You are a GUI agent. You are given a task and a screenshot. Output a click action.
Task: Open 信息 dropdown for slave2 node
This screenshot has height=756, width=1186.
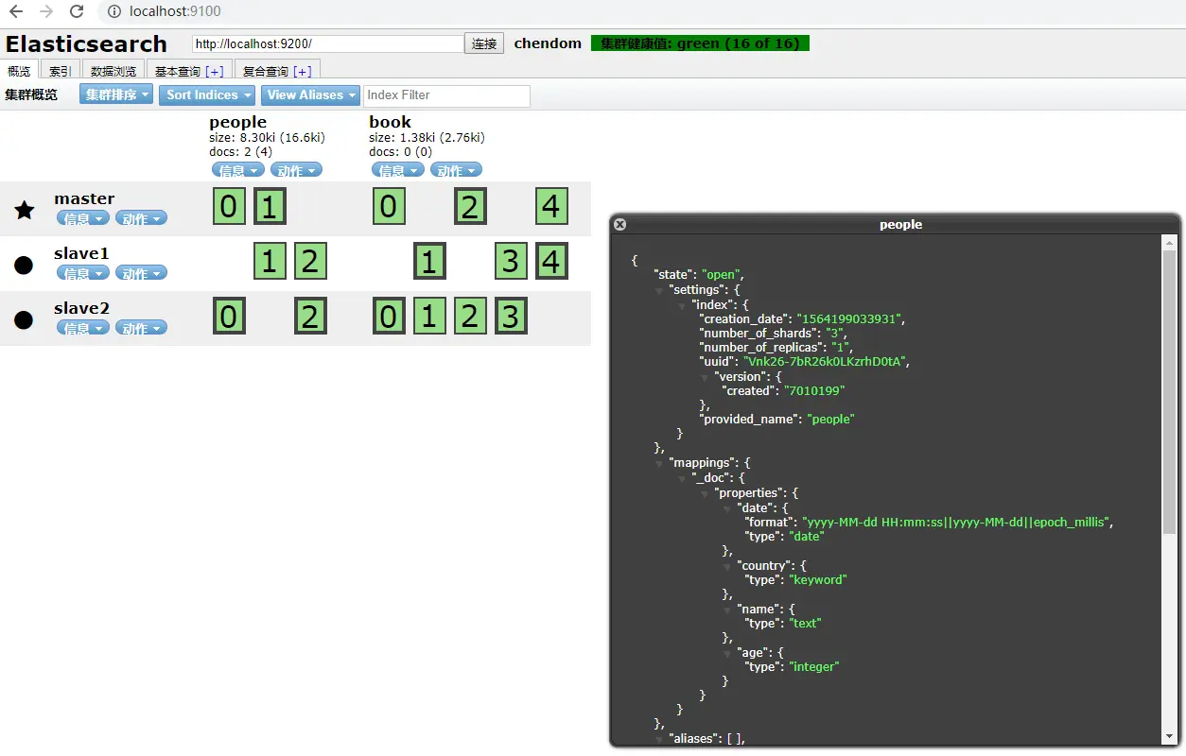83,328
